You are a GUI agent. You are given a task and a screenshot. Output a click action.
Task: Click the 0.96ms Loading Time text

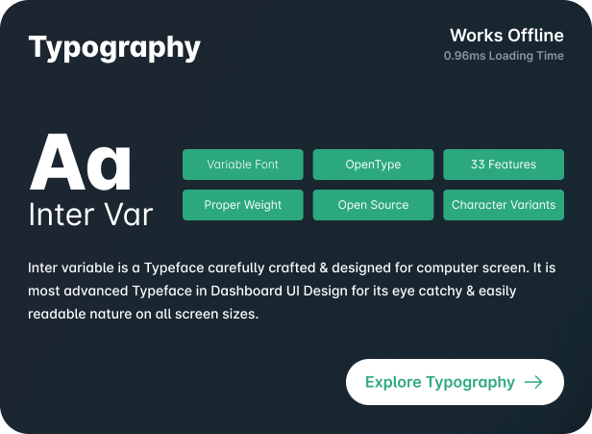[504, 56]
